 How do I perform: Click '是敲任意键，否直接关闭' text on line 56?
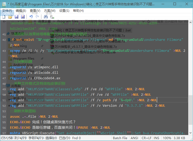tap(52, 128)
